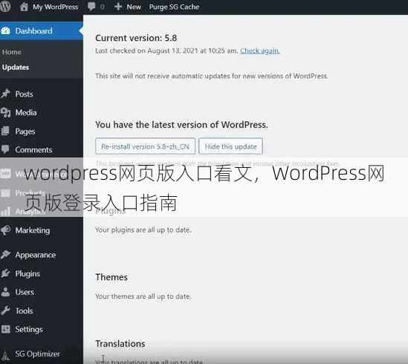Click the Media icon in sidebar
The image size is (408, 364).
coord(5,112)
